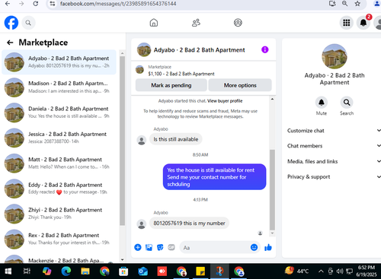381x279 pixels.
Task: Expand the Chat members section
Action: tap(334, 146)
